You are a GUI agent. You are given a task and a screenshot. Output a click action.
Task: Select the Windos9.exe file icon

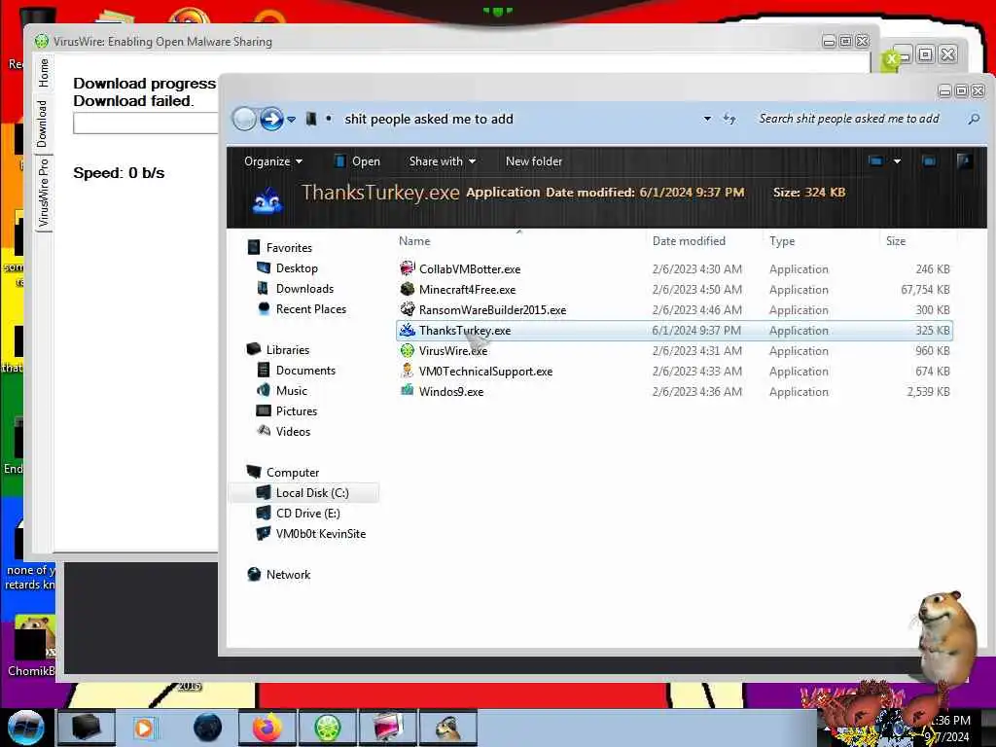tap(408, 391)
